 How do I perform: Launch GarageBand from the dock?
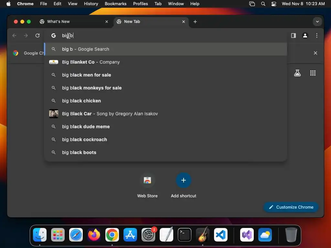pyautogui.click(x=203, y=235)
